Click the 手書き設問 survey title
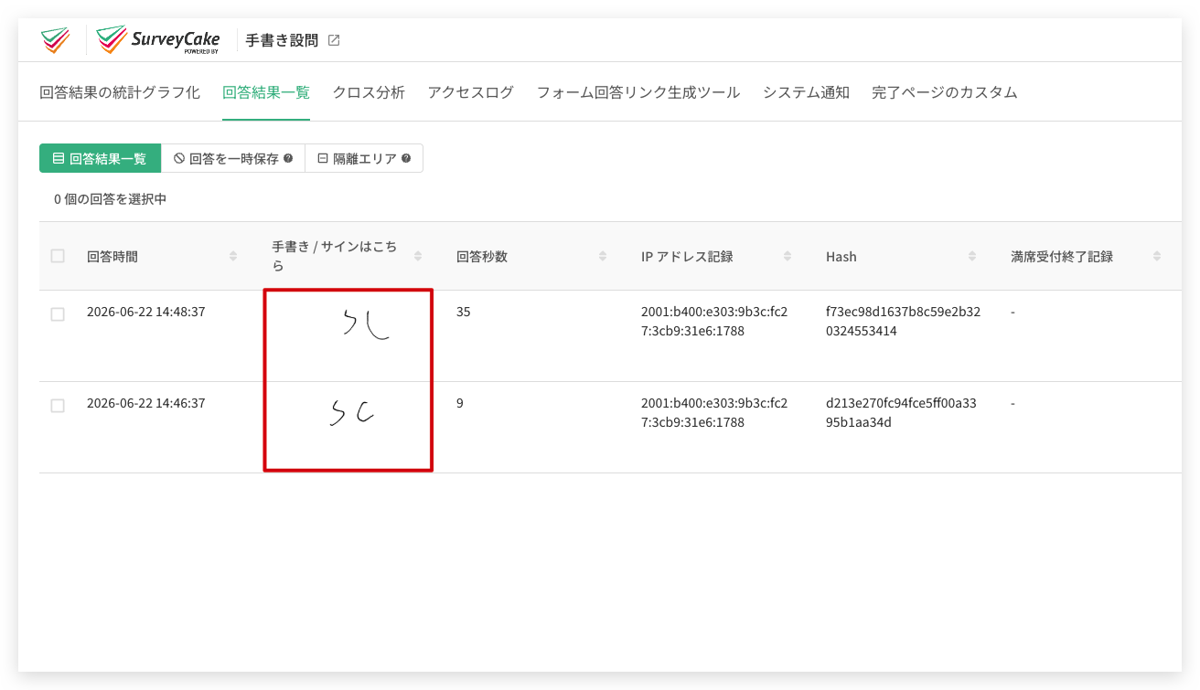The image size is (1200, 690). (282, 40)
